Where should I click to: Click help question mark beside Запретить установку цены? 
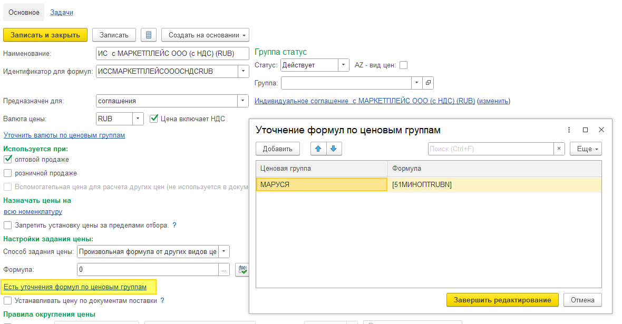pyautogui.click(x=174, y=225)
